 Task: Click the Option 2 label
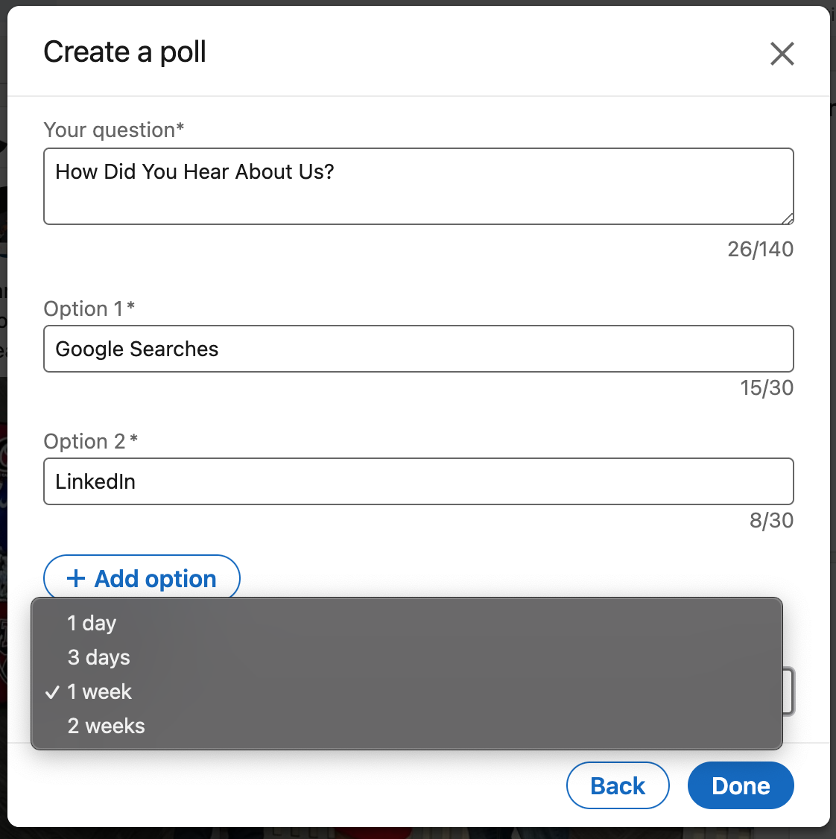coord(90,441)
